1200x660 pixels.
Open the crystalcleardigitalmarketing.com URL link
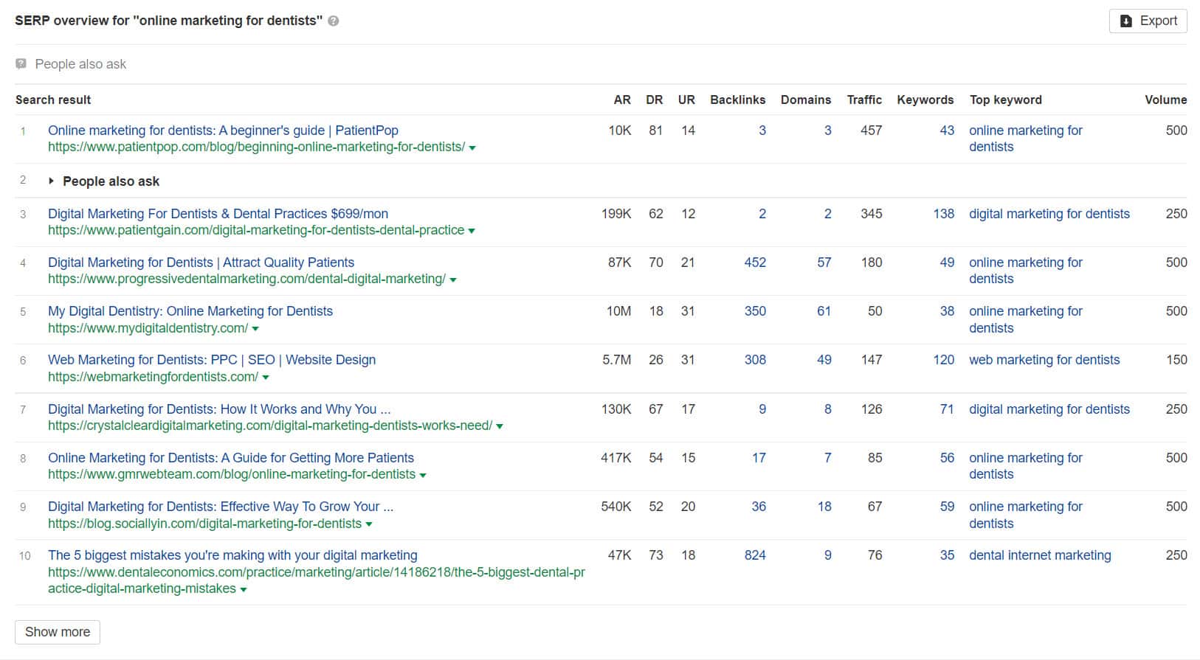[270, 425]
